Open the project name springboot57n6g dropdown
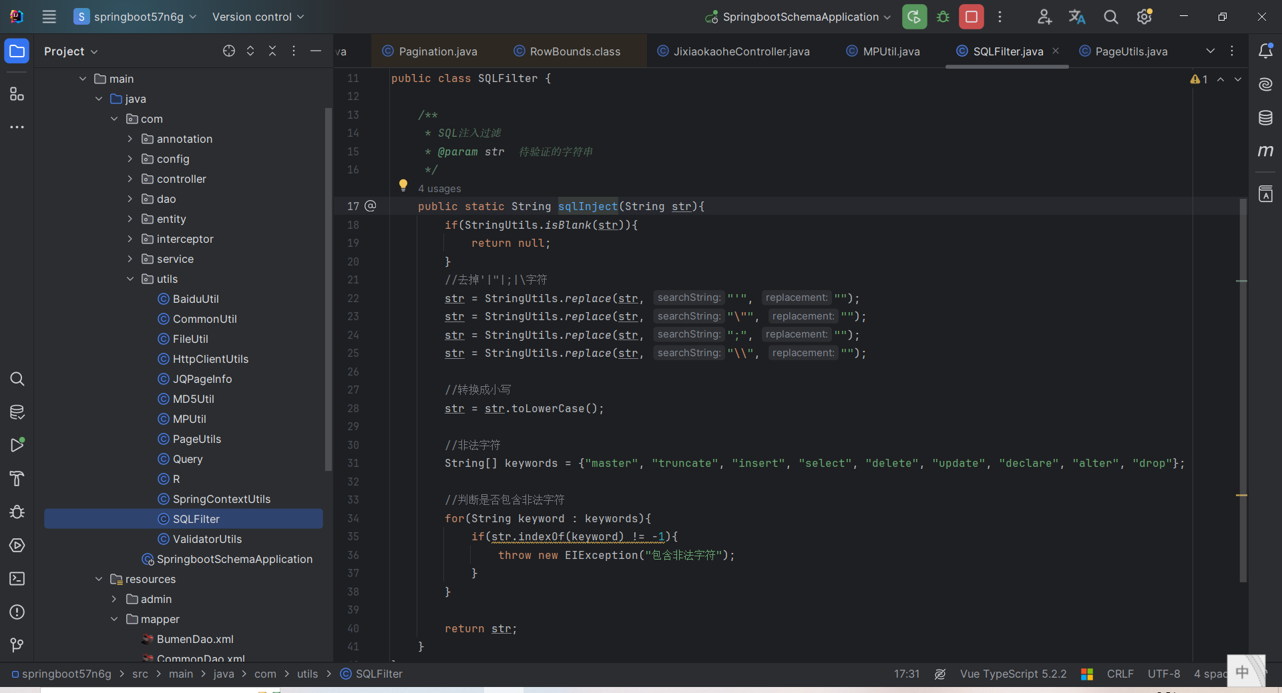This screenshot has height=693, width=1282. pyautogui.click(x=136, y=17)
